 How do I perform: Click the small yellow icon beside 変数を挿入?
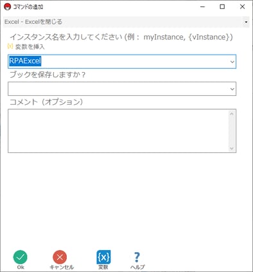click(x=10, y=46)
